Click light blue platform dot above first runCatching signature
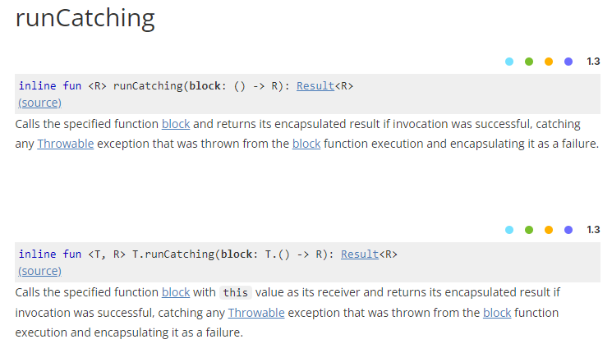Viewport: 612px width, 353px height. click(509, 62)
